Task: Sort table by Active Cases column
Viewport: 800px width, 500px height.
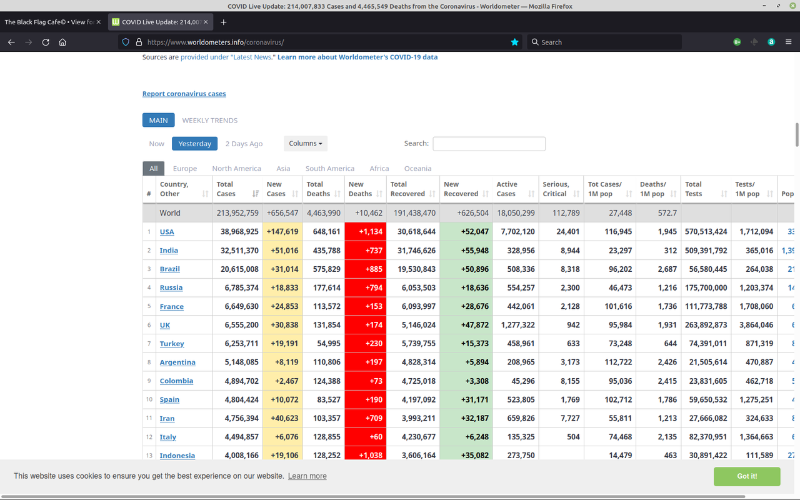Action: coord(516,189)
